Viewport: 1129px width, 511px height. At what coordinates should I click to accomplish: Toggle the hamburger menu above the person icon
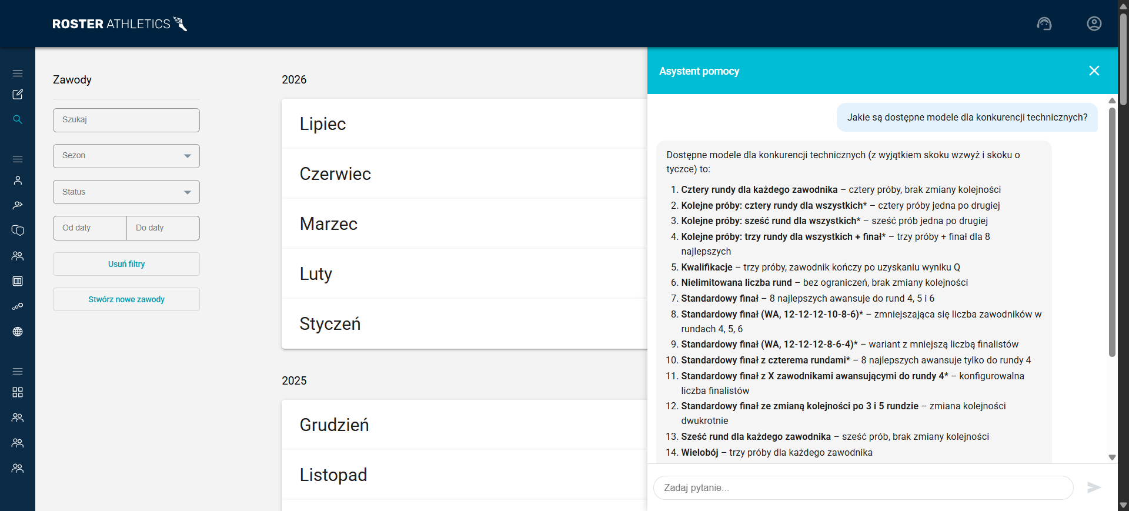tap(18, 159)
